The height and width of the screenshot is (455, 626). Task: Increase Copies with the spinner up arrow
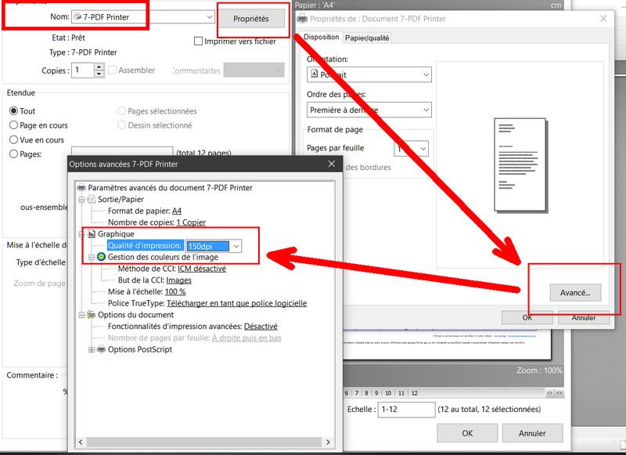point(99,67)
